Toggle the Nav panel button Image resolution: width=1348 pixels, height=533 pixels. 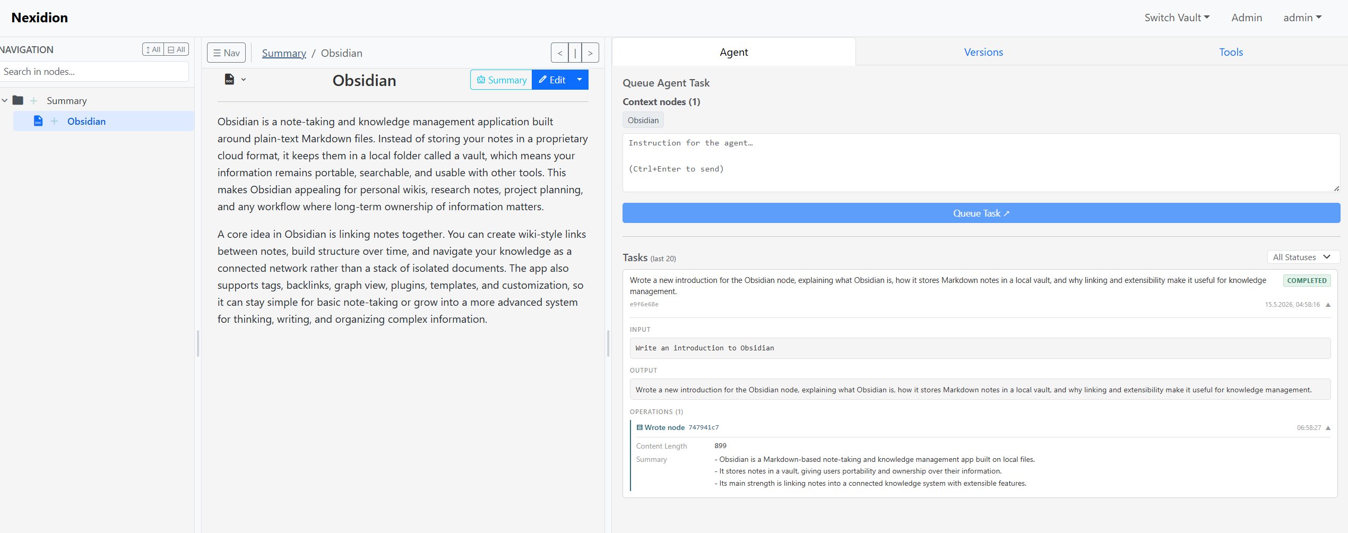click(226, 53)
